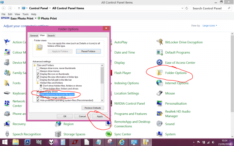The height and width of the screenshot is (146, 234).
Task: Click the Apply button
Action: point(100,116)
